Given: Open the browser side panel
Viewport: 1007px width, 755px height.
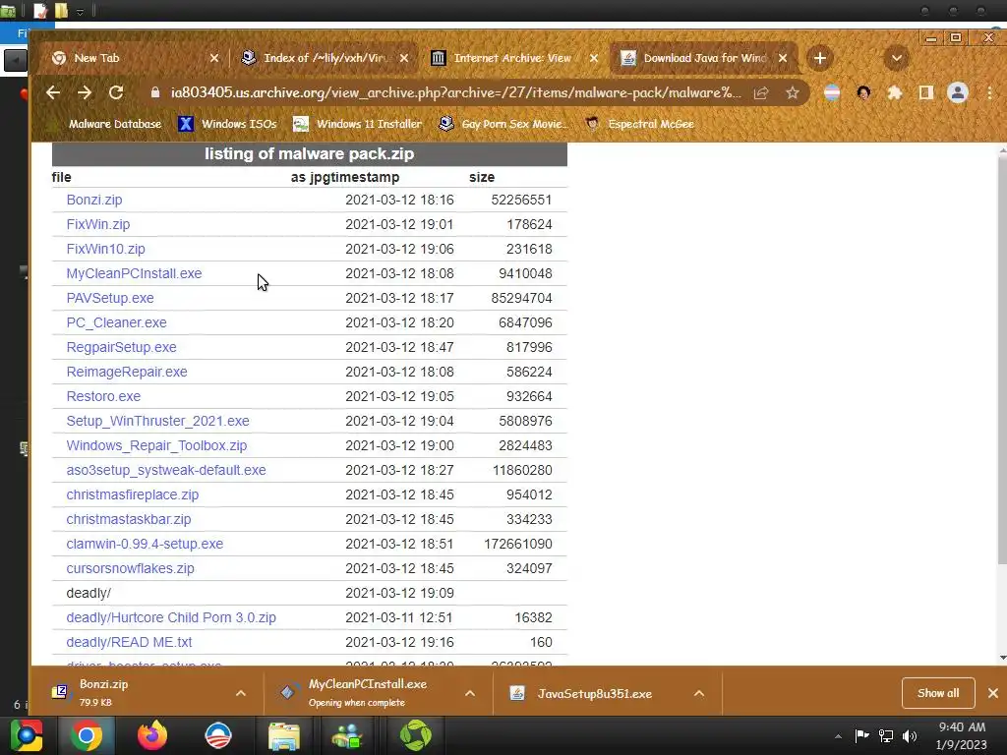Looking at the screenshot, I should [926, 93].
